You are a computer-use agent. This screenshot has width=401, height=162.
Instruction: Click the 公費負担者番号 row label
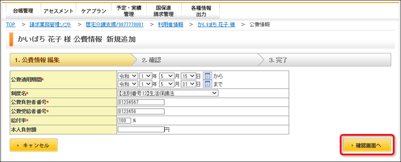30,102
